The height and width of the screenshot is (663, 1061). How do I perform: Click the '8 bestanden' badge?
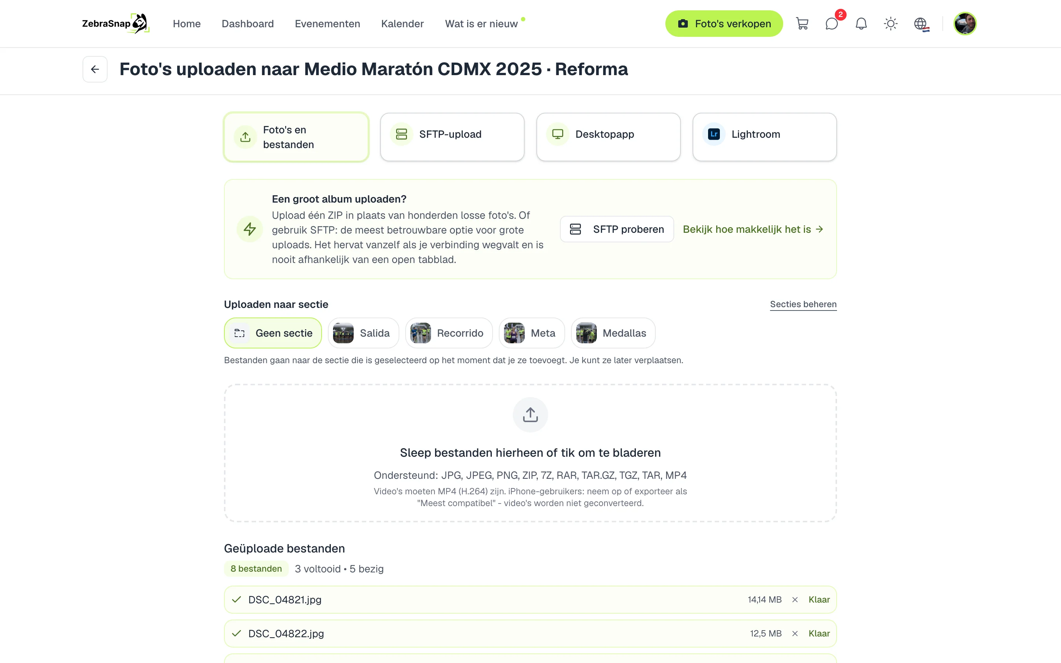pyautogui.click(x=256, y=569)
